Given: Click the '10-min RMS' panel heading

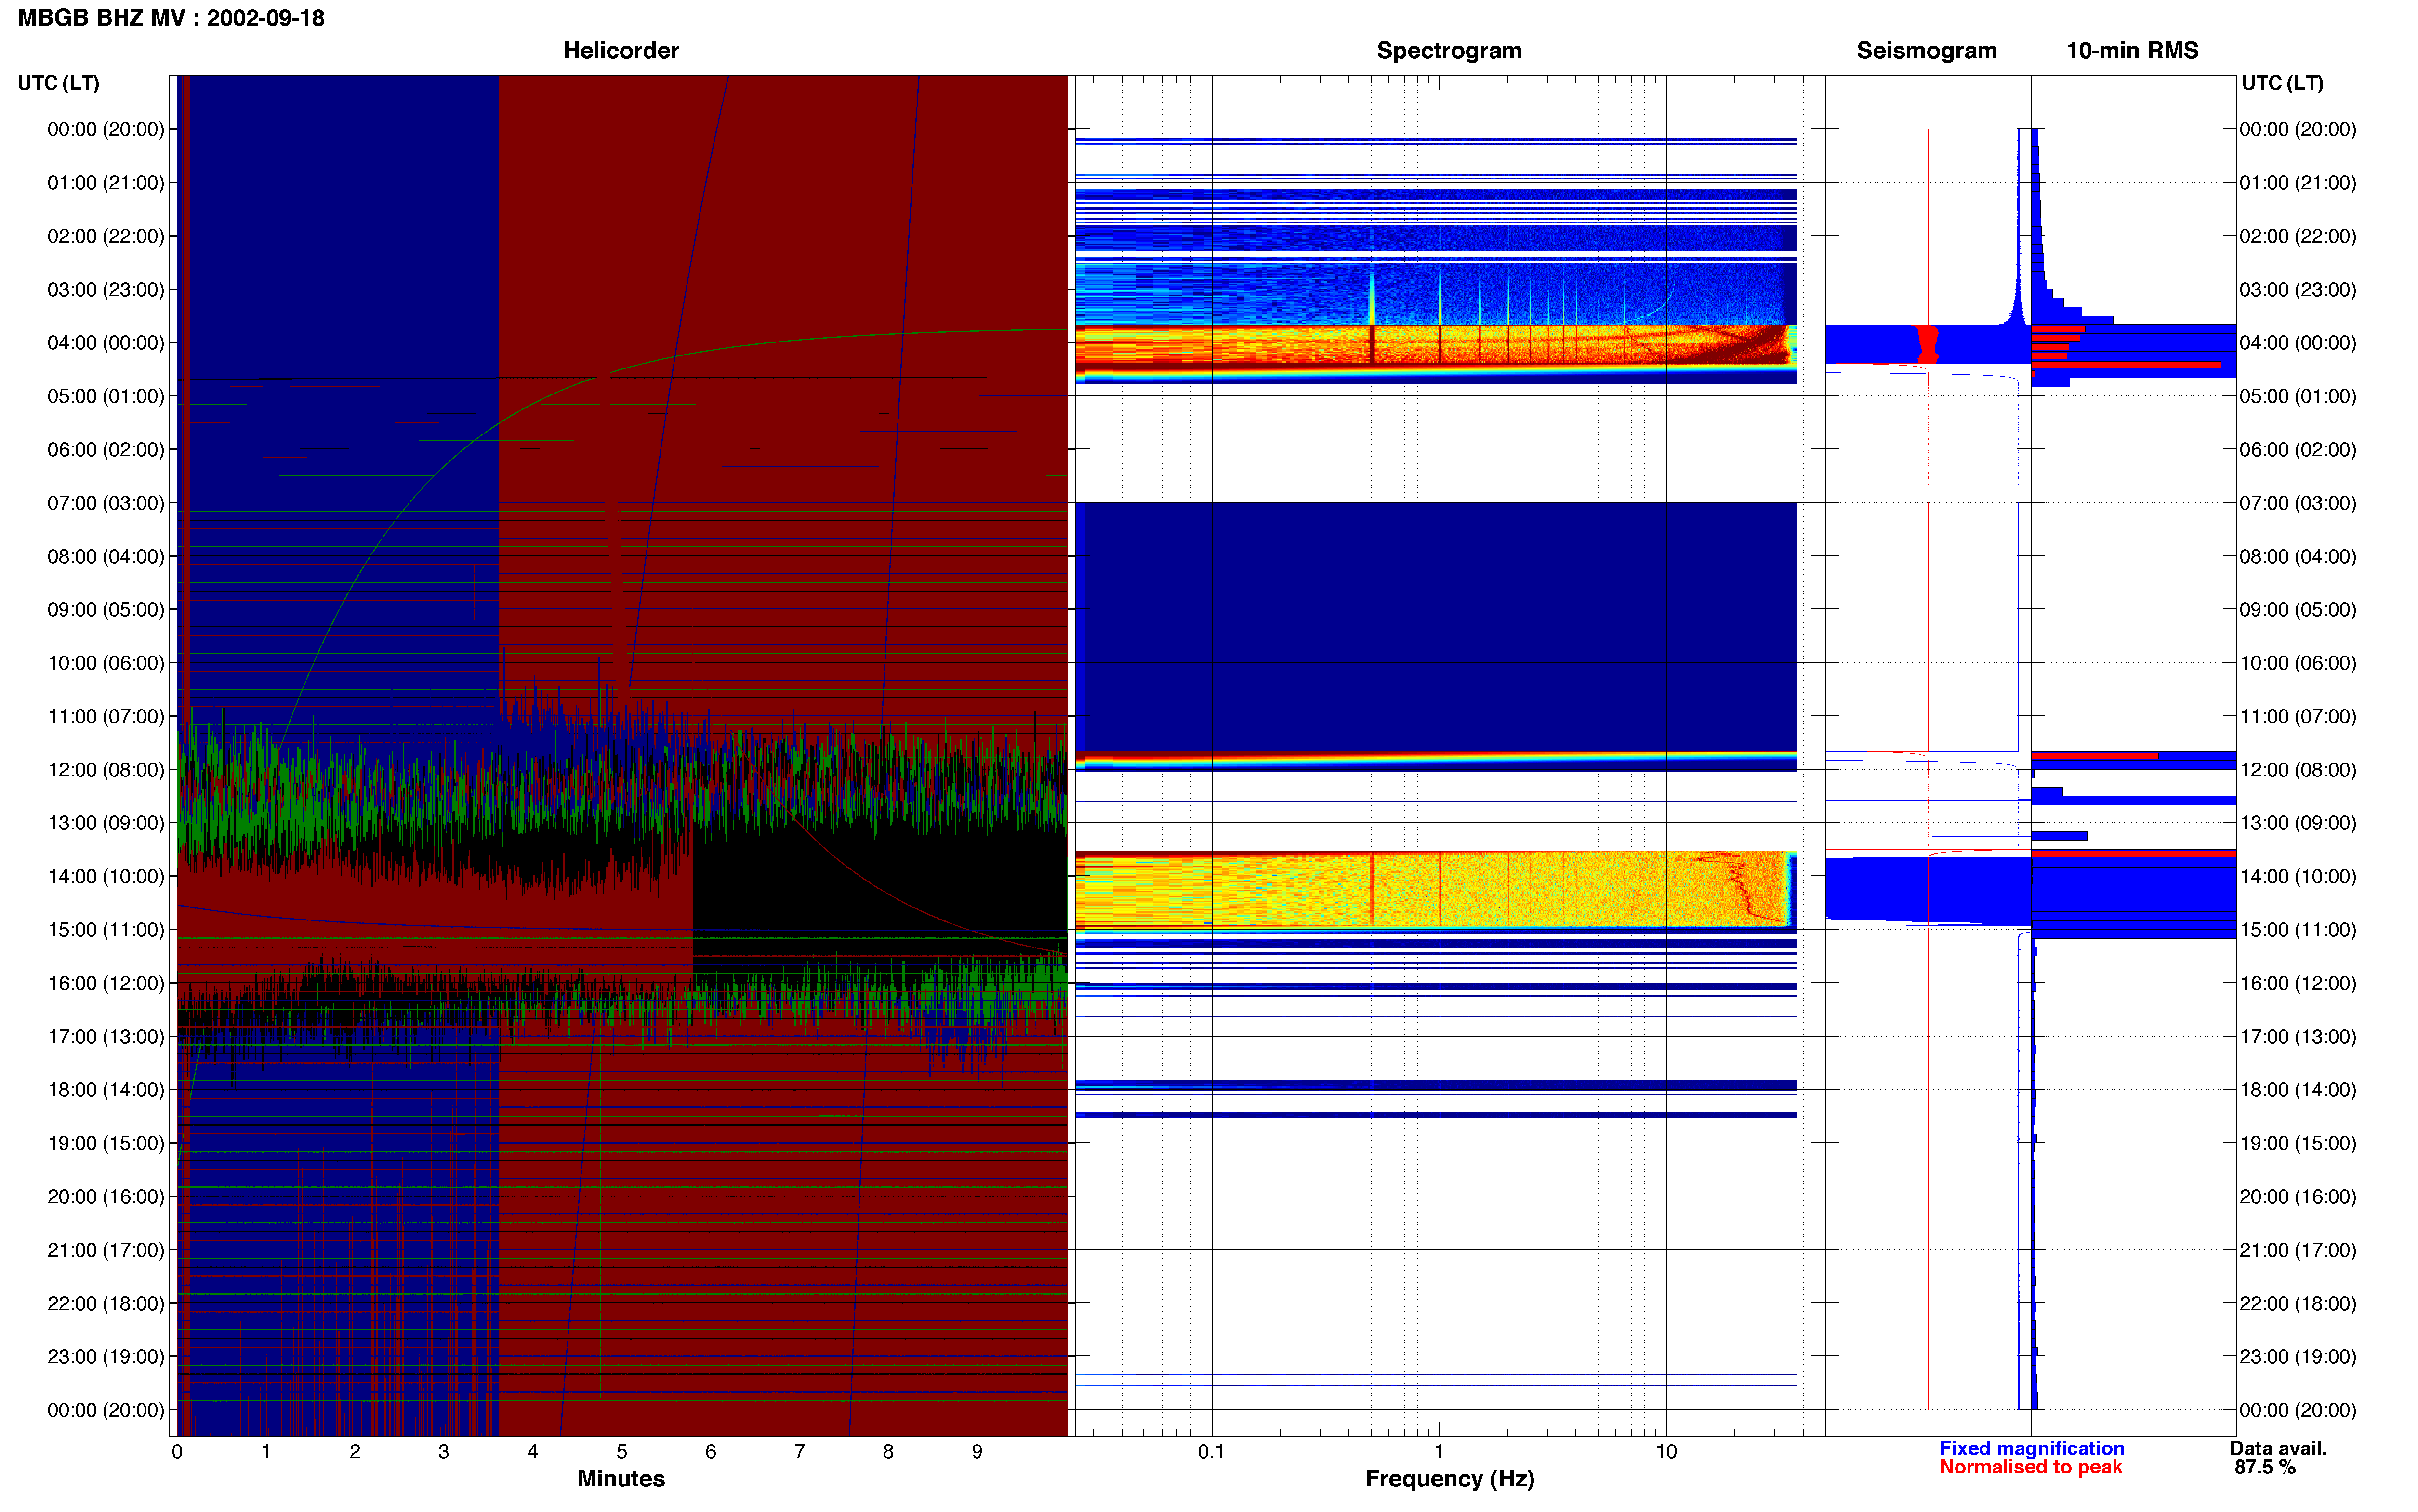Looking at the screenshot, I should tap(2132, 51).
